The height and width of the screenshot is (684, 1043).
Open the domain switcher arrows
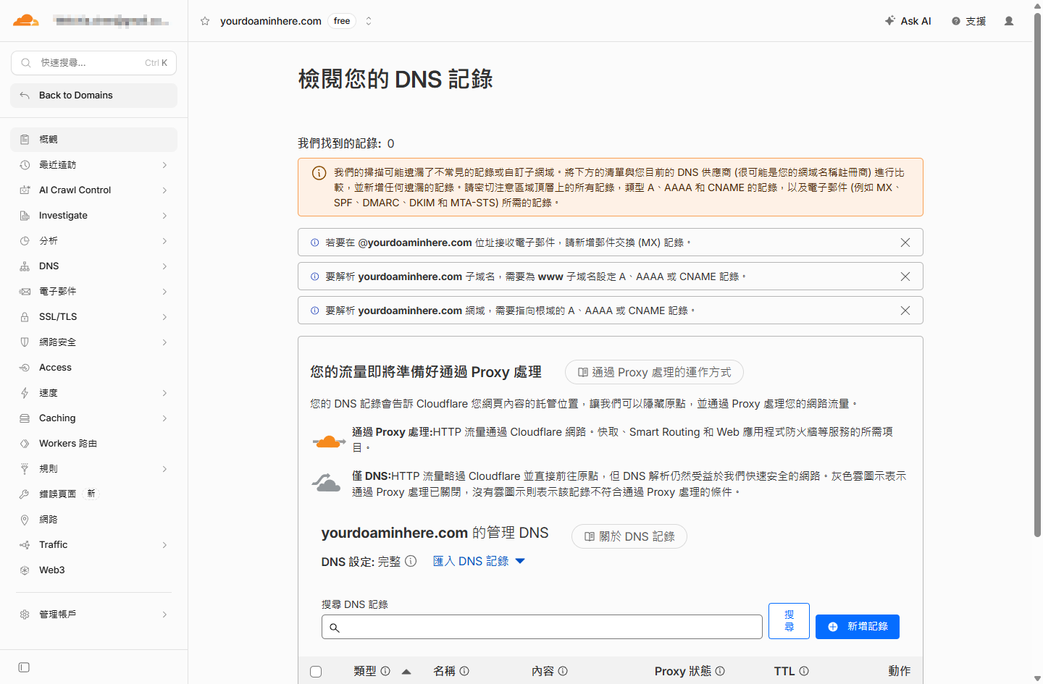coord(369,21)
